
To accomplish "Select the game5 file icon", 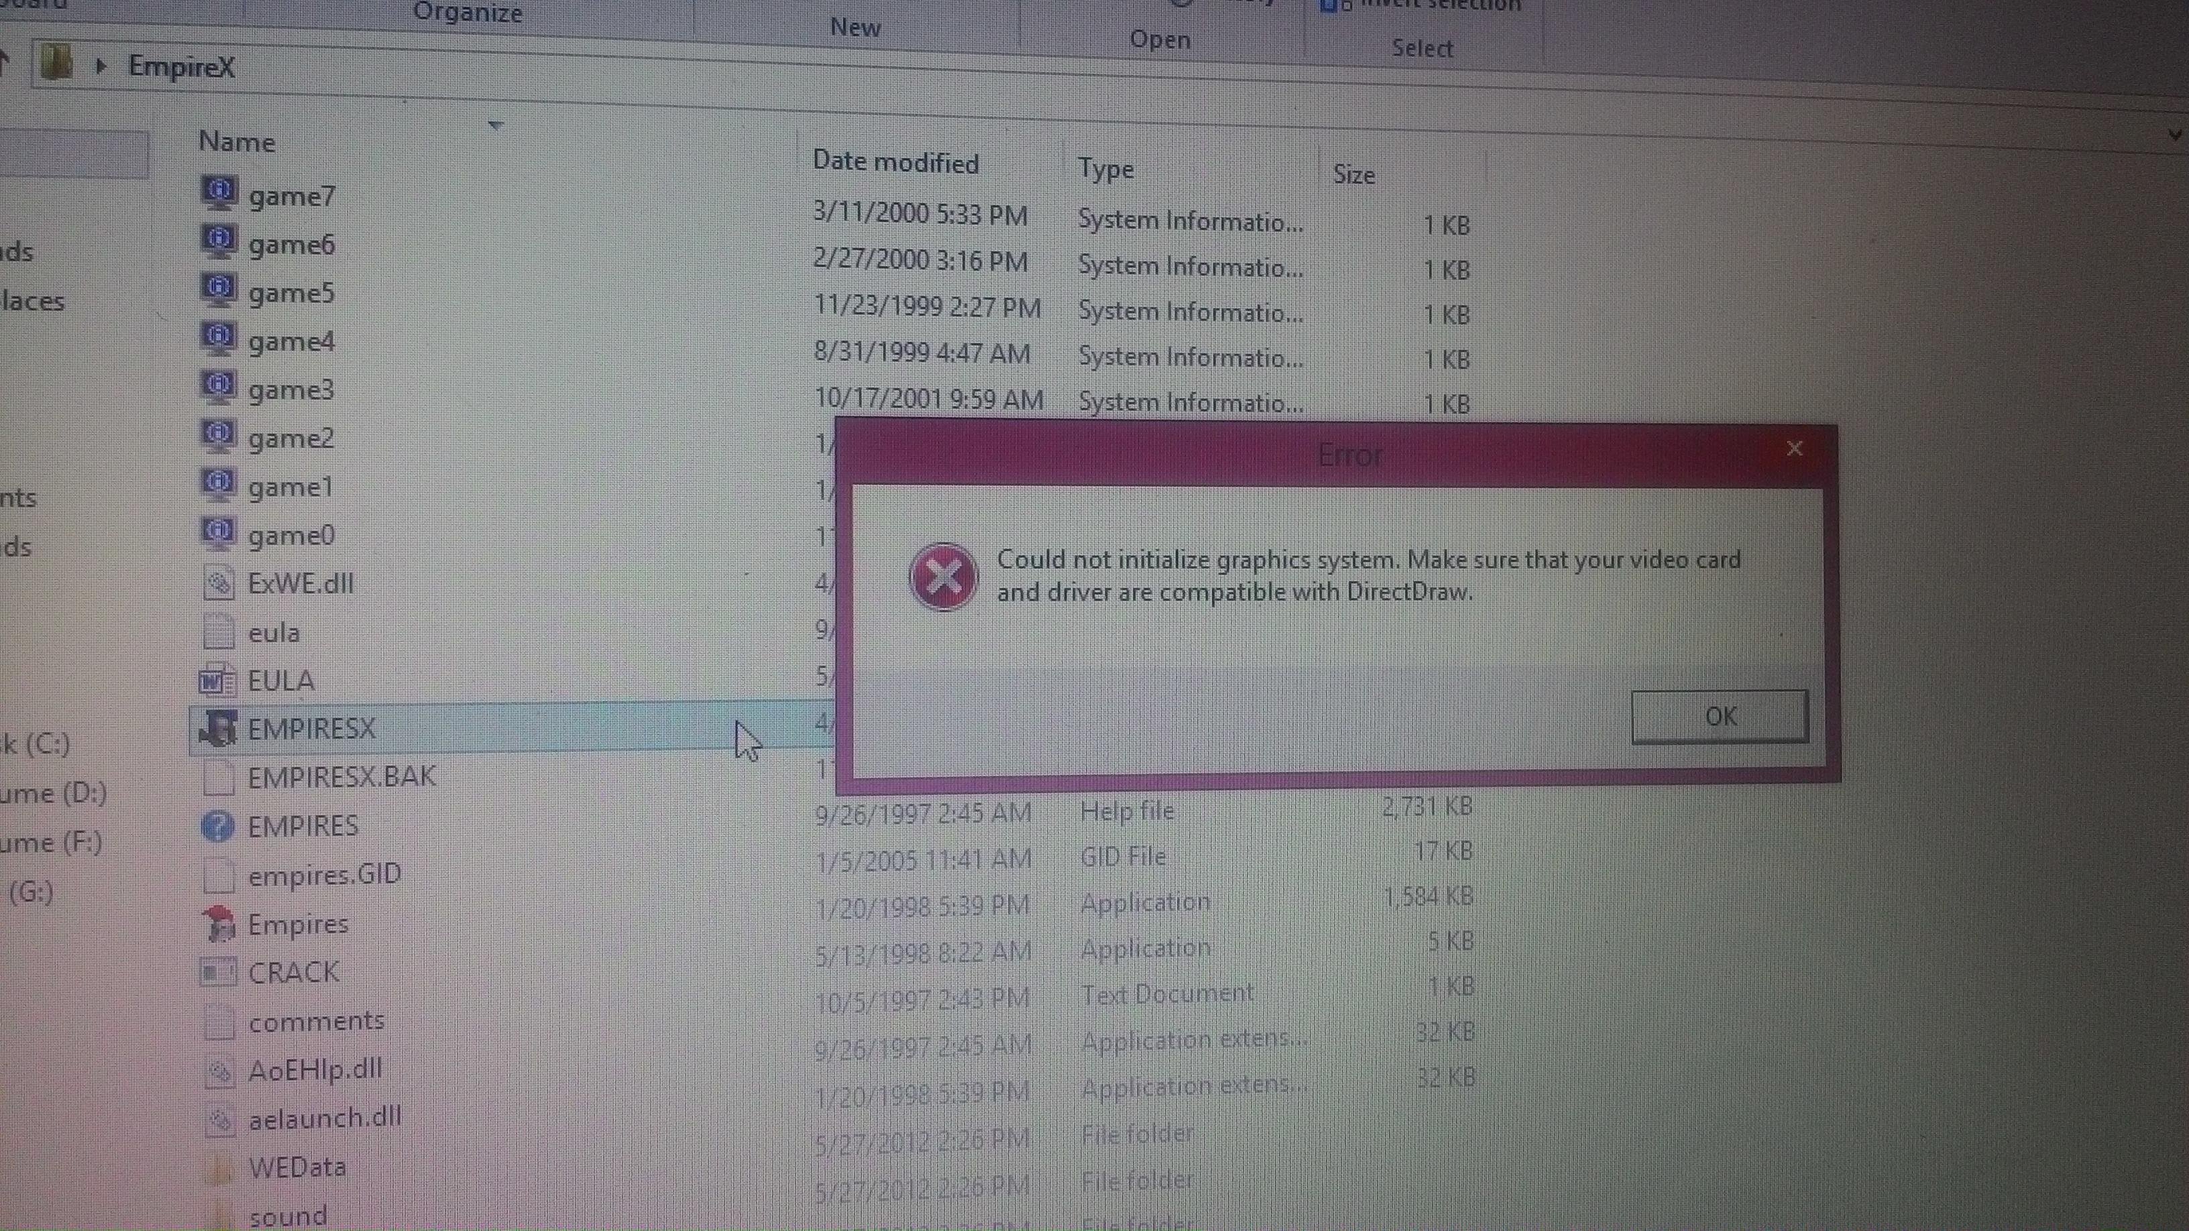I will click(219, 290).
